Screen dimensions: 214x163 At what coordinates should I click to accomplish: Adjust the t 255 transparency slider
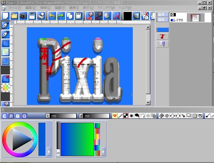[61, 116]
